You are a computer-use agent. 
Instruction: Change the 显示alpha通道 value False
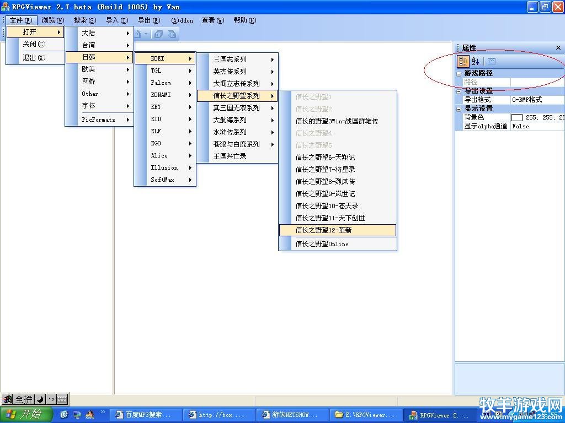click(537, 126)
